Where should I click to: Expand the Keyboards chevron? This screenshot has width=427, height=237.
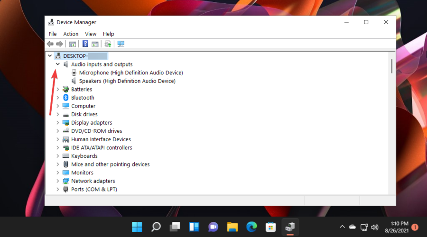[x=58, y=156]
